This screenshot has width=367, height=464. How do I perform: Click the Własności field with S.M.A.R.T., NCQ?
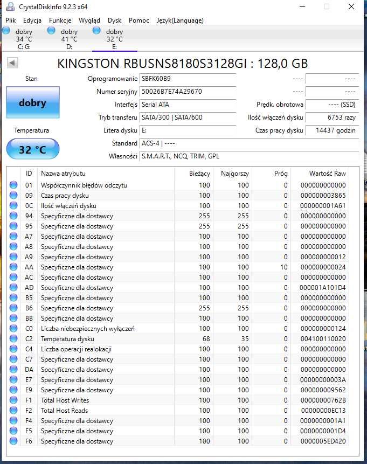pyautogui.click(x=249, y=156)
